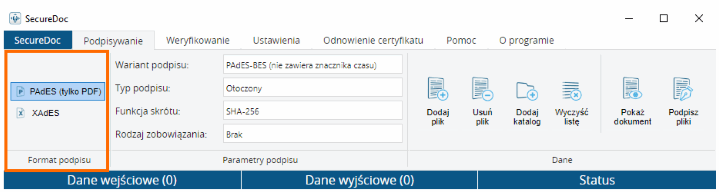The height and width of the screenshot is (192, 719).
Task: Click the Dane wejściowe (0) column header
Action: pos(122,180)
